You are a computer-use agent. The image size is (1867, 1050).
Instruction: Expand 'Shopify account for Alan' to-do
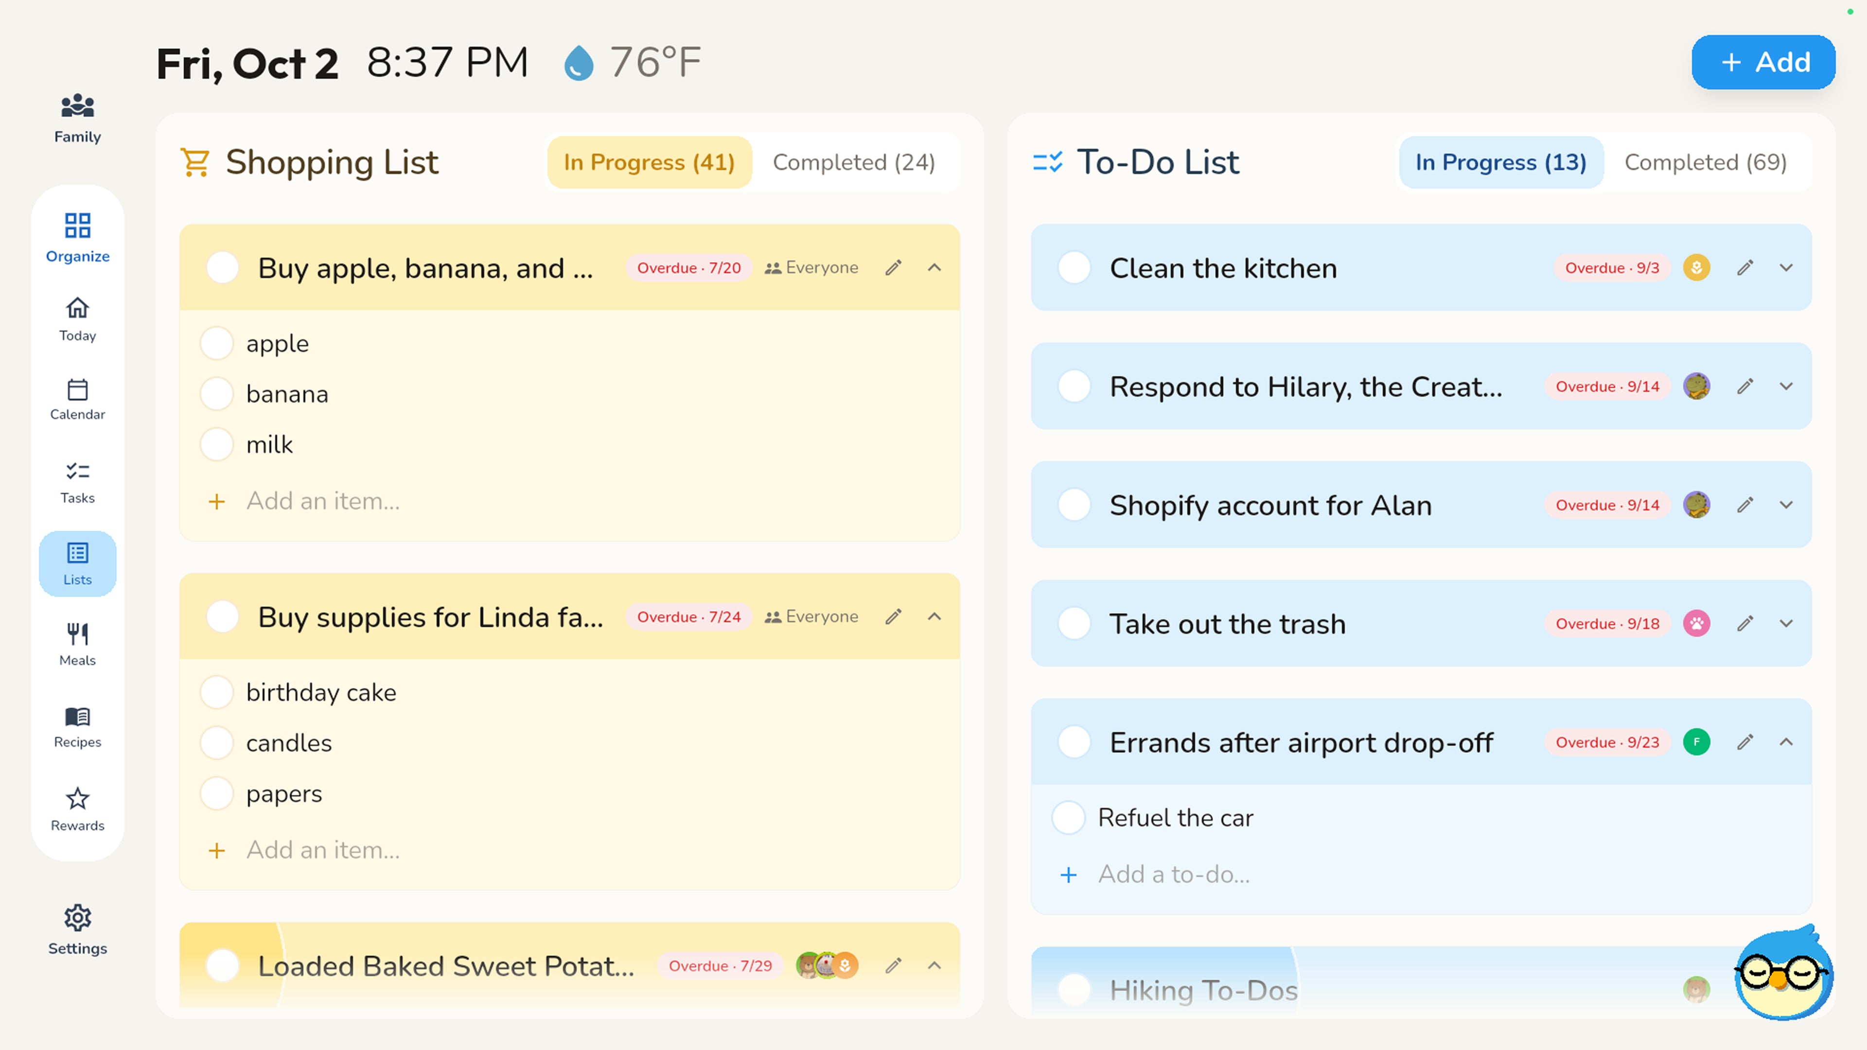point(1786,505)
